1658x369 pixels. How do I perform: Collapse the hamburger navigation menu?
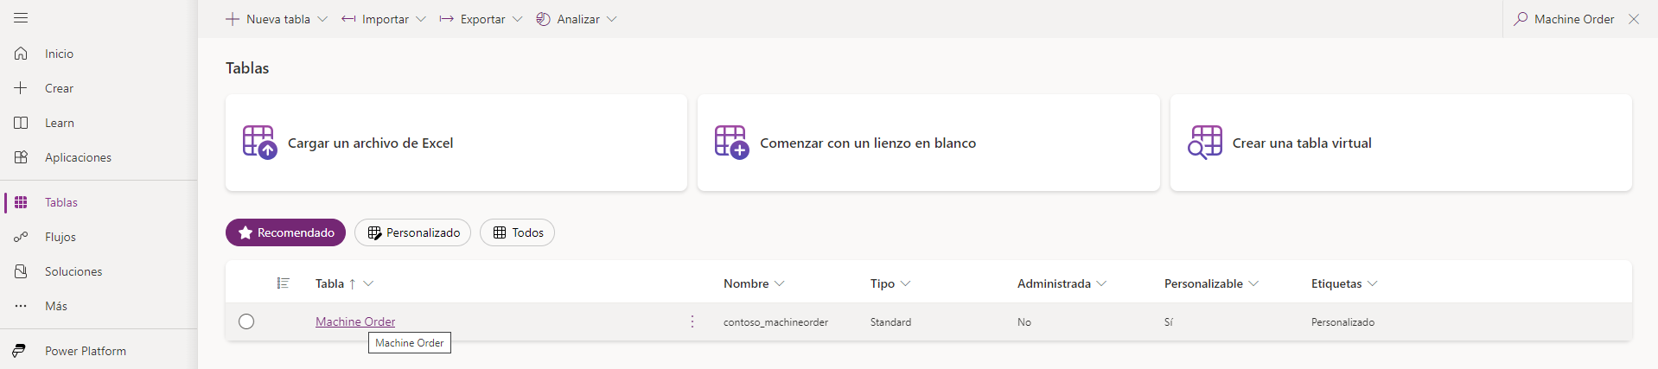(x=21, y=18)
